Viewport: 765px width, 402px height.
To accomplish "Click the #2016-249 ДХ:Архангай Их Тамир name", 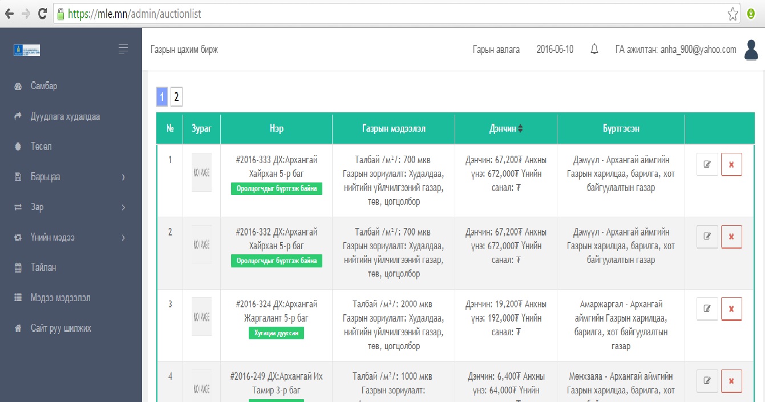I will click(x=277, y=383).
